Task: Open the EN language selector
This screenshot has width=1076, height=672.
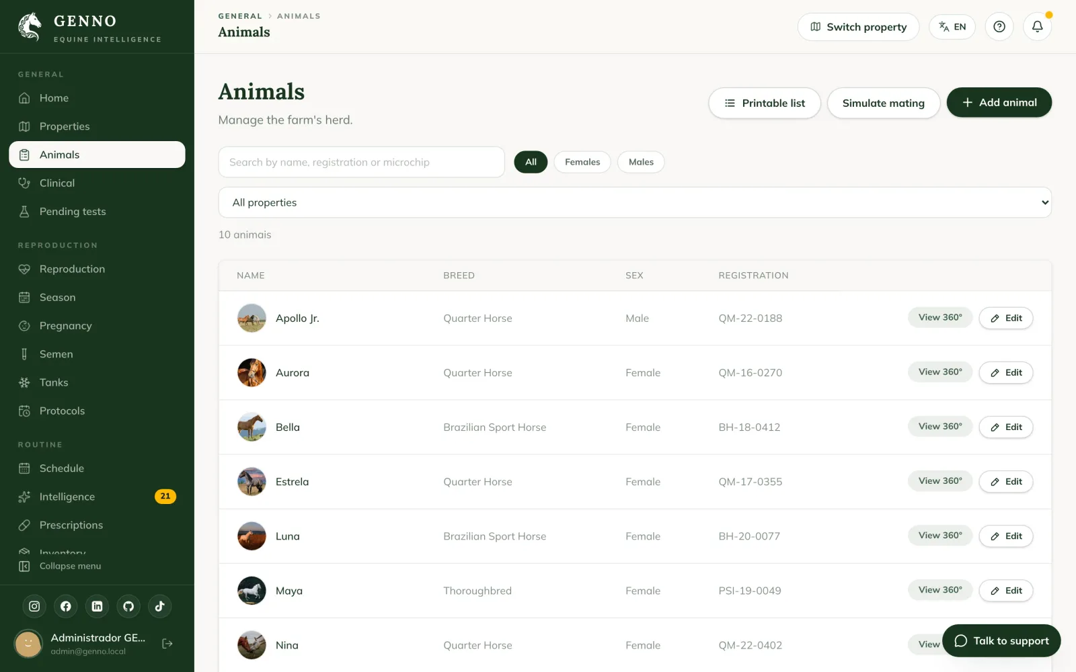Action: 952,27
